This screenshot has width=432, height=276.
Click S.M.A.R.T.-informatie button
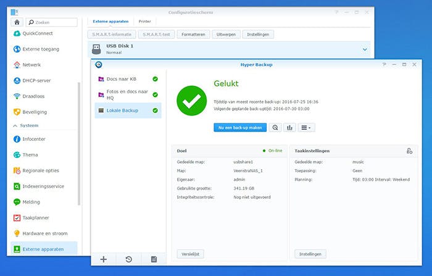[112, 35]
